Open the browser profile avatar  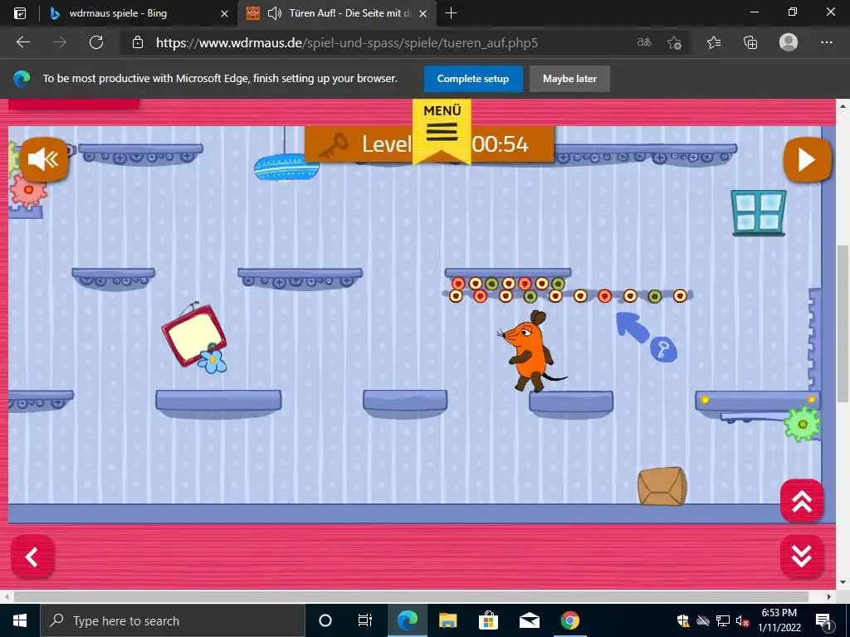point(789,42)
